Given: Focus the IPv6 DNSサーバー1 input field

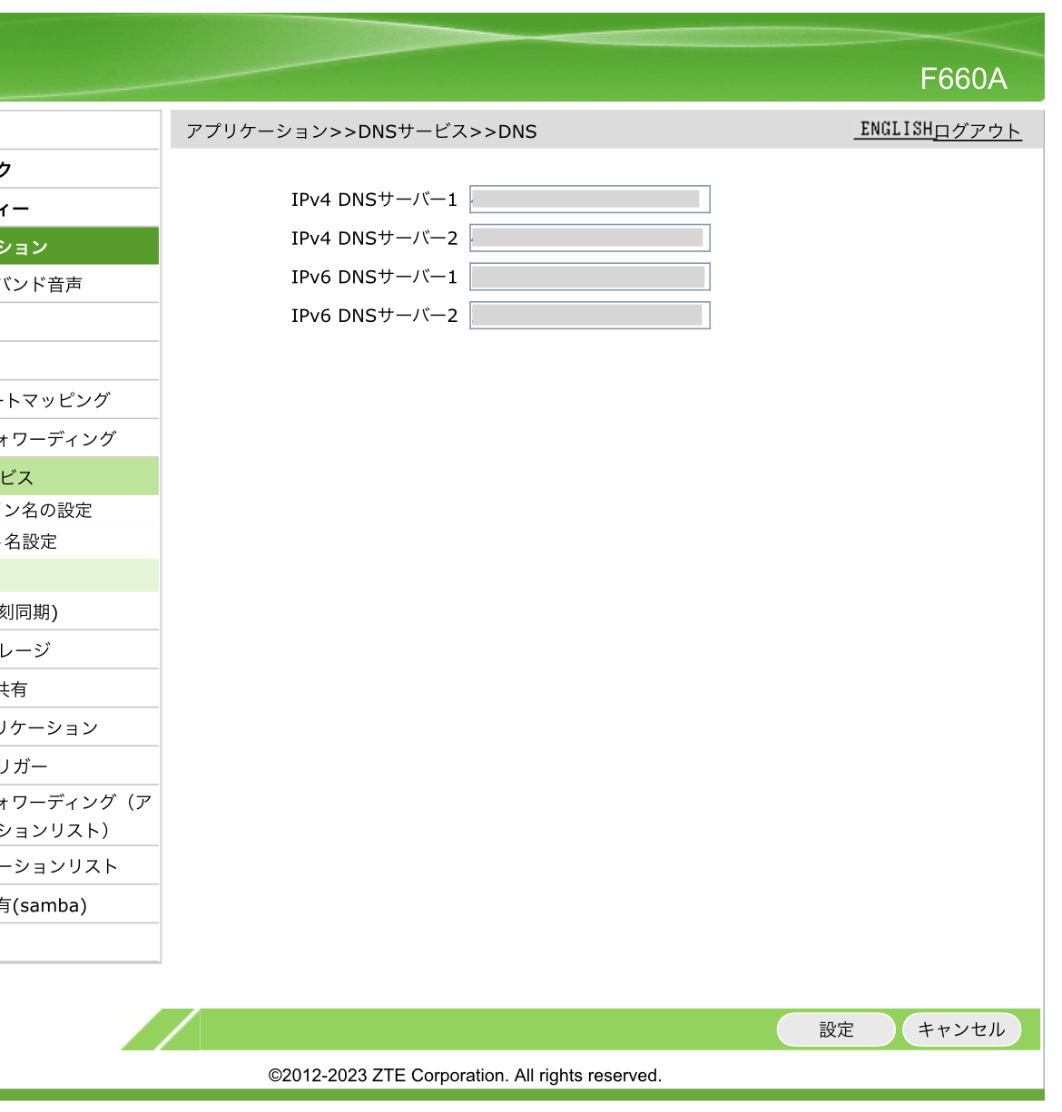Looking at the screenshot, I should [589, 277].
